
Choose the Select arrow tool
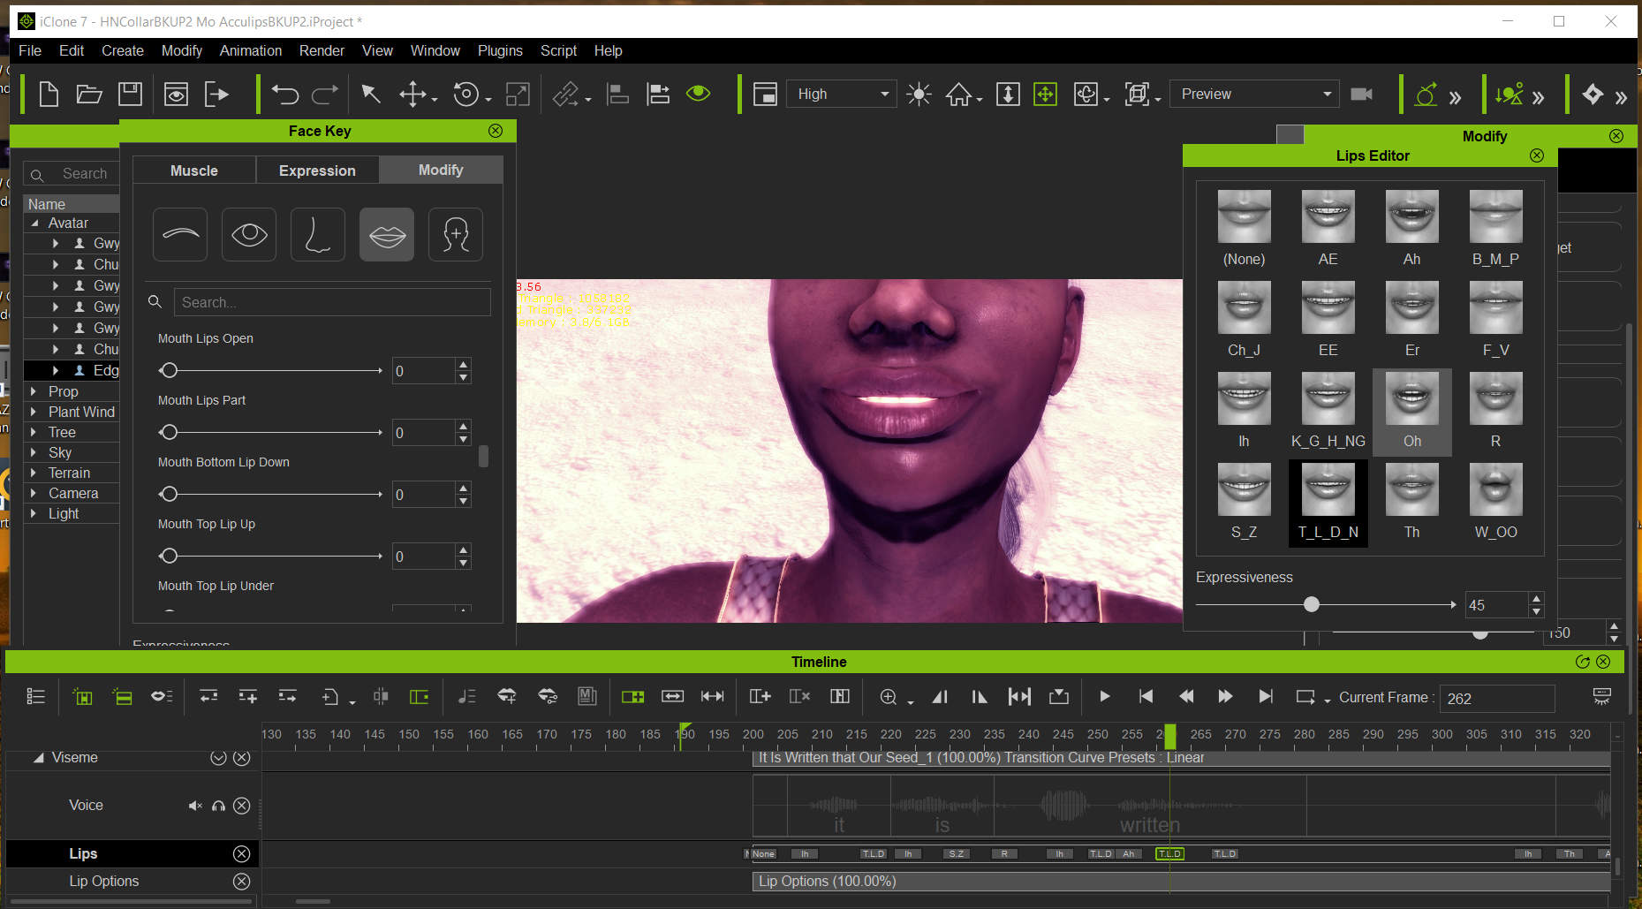[x=371, y=94]
